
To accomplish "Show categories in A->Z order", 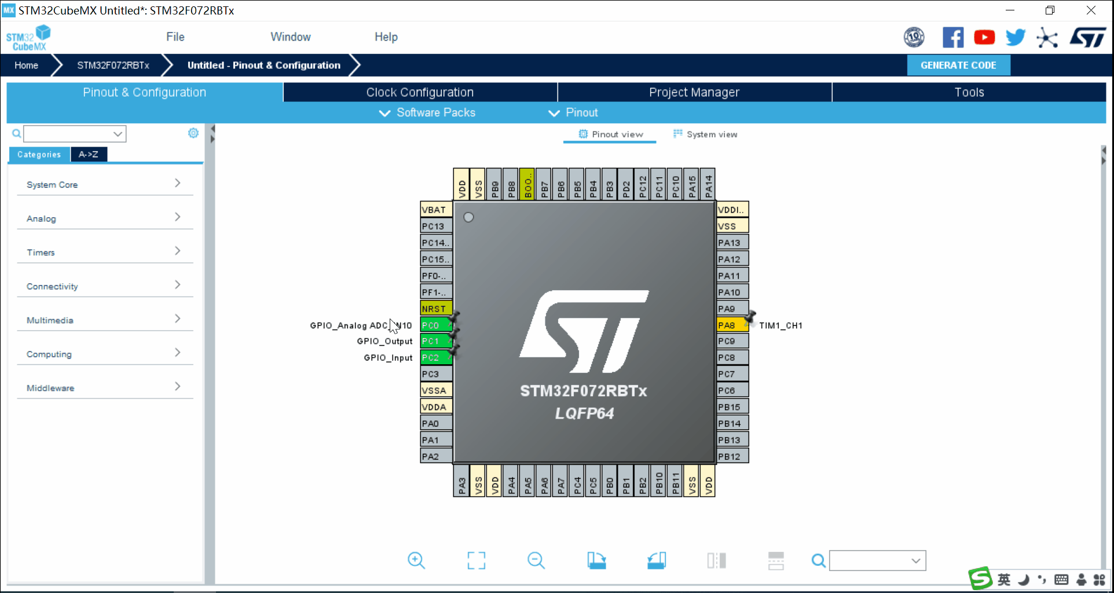I will pos(89,154).
